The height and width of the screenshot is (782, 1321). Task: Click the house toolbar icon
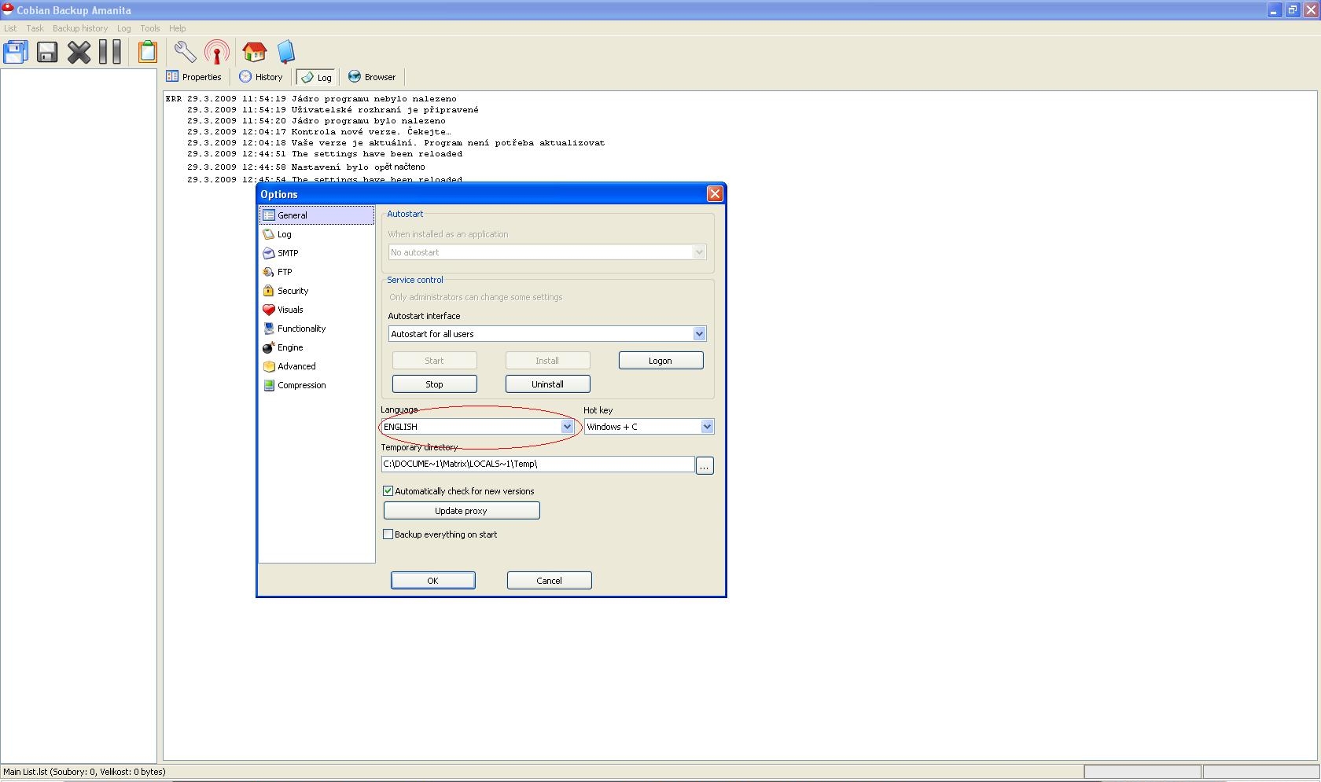point(254,52)
